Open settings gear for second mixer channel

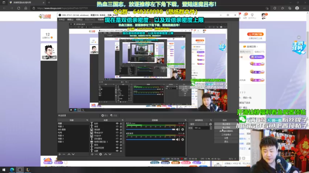183,140
